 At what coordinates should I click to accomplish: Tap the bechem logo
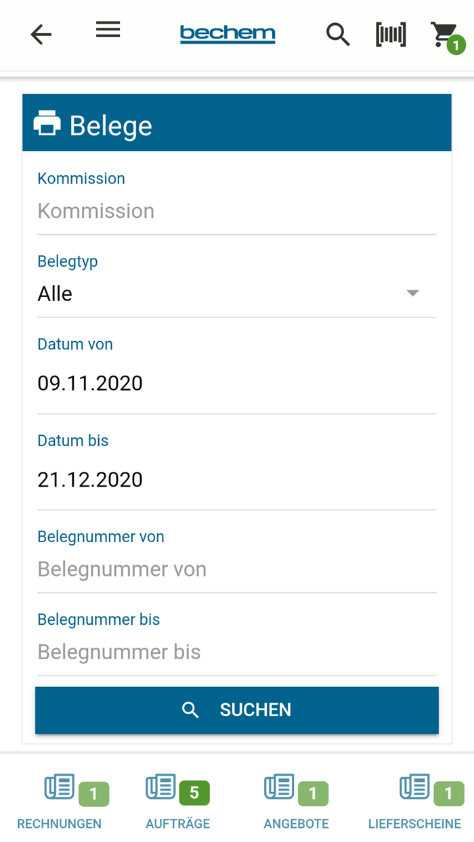pos(228,34)
